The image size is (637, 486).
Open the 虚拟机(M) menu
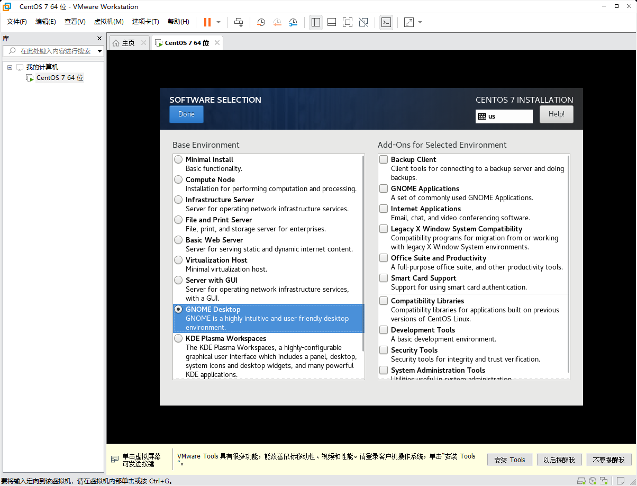pos(108,22)
